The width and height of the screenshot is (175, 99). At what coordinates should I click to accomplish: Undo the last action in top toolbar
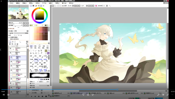click(x=53, y=6)
